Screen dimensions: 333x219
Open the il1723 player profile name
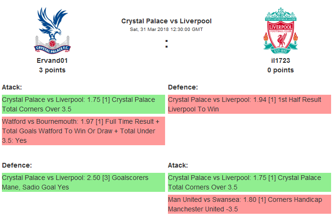(281, 61)
